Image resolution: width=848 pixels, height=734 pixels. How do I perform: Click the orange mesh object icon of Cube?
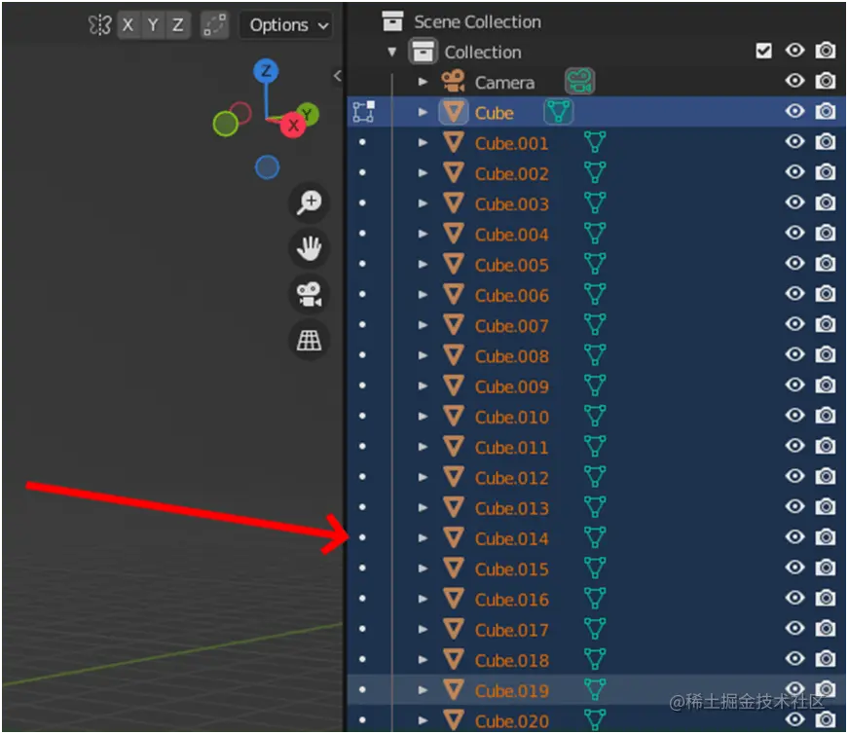coord(453,112)
